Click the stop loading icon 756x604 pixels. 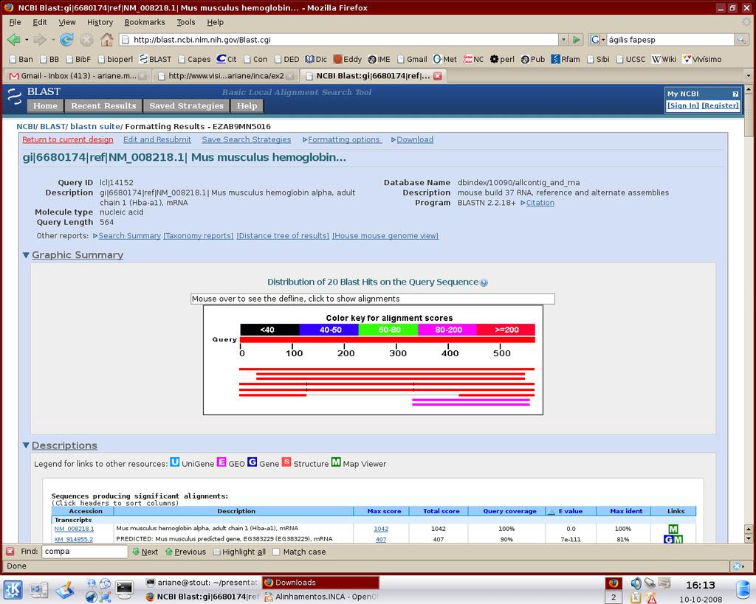tap(87, 40)
